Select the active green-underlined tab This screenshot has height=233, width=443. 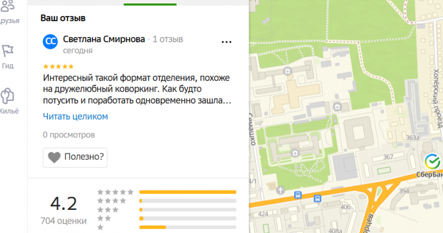[x=150, y=4]
